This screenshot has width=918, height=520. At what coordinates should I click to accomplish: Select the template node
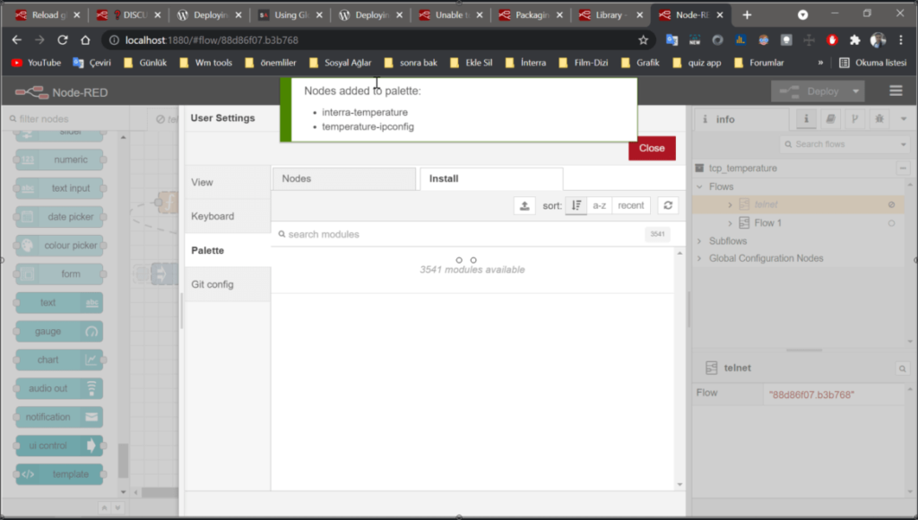pos(59,474)
